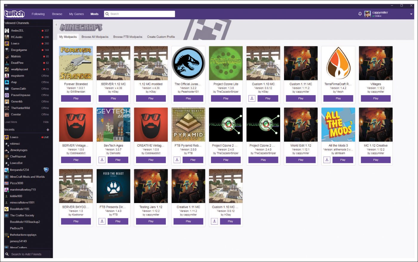Switch to Browse FTB Modpacks tab
The height and width of the screenshot is (262, 418).
pyautogui.click(x=128, y=37)
